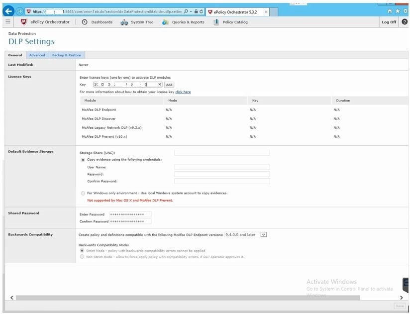Switch to the Advanced tab
Screen dimensions: 410x314
click(37, 55)
